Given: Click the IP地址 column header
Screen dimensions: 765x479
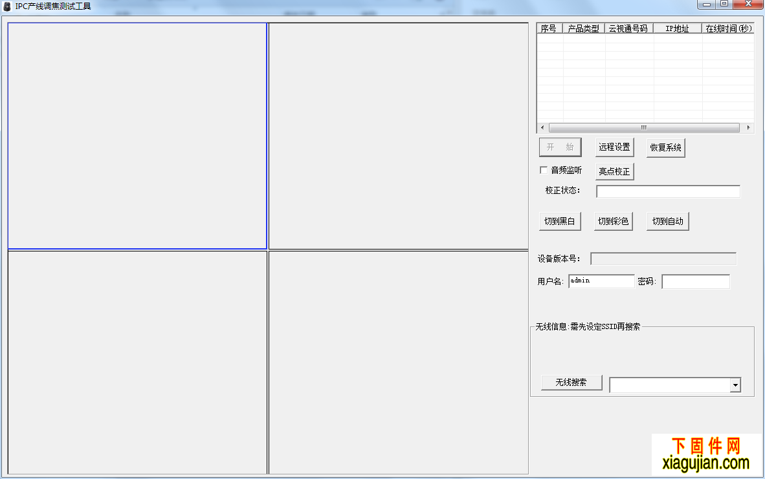Looking at the screenshot, I should pos(677,28).
